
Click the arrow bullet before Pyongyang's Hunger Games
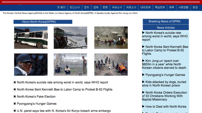click(x=143, y=75)
